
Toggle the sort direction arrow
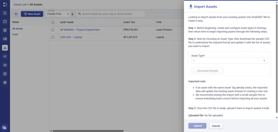point(72,14)
